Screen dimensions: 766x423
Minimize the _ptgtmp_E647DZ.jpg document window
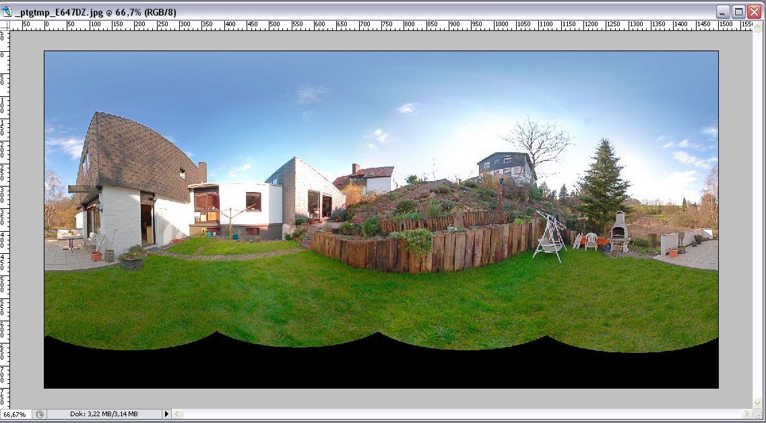[x=723, y=11]
